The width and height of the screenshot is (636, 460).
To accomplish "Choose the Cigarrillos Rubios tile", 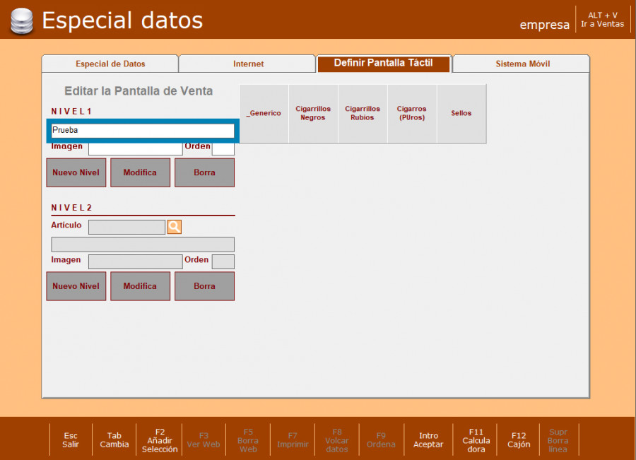I will [363, 114].
